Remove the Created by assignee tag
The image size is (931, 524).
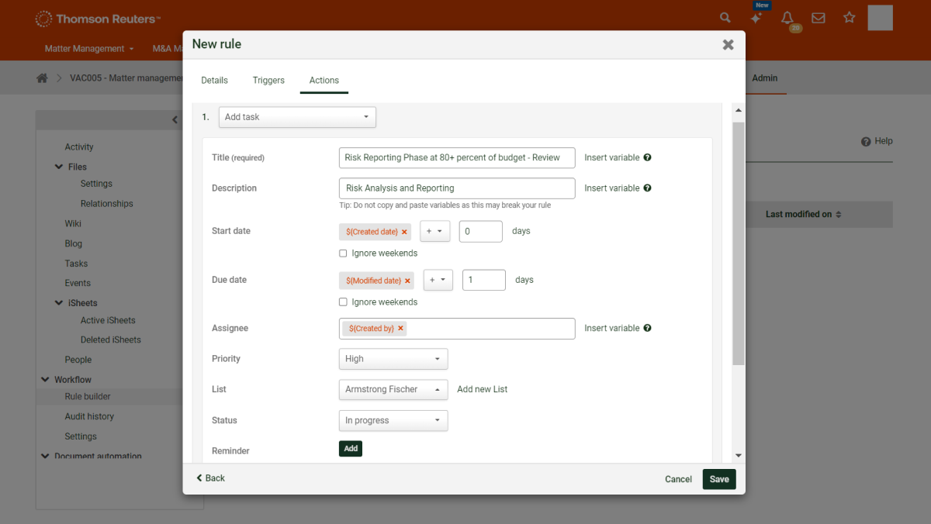click(x=400, y=329)
